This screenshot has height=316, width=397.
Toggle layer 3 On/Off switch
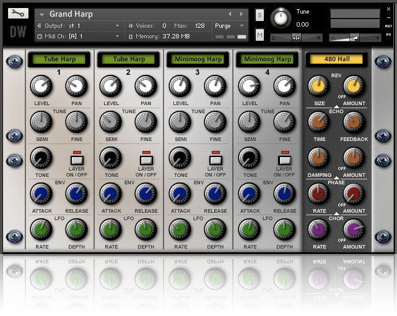point(216,160)
